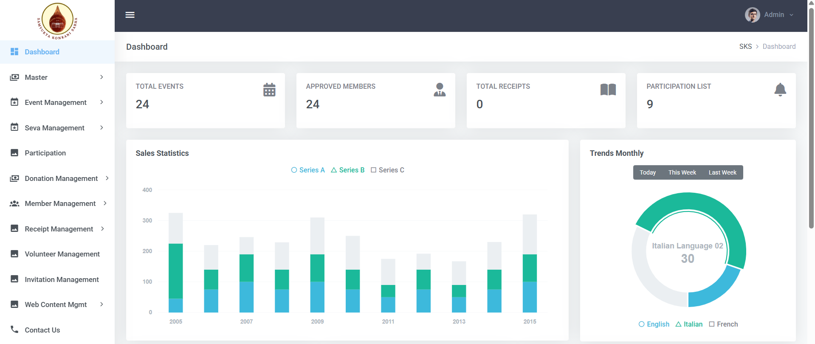Open Volunteer Management in sidebar

click(x=62, y=254)
